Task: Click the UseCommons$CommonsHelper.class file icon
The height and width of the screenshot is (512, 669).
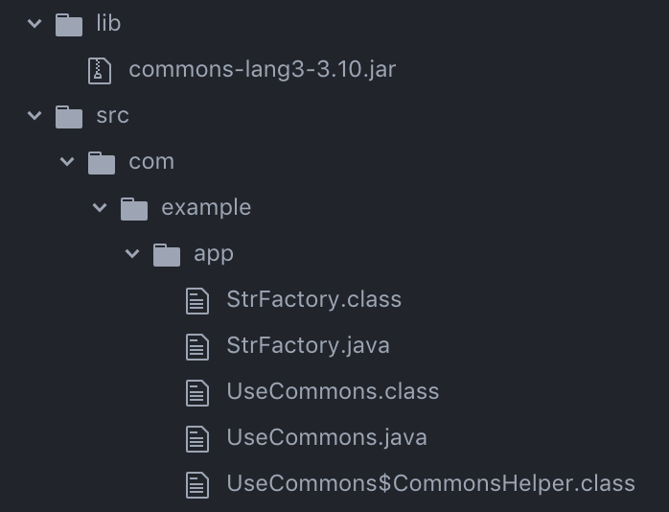Action: [197, 484]
